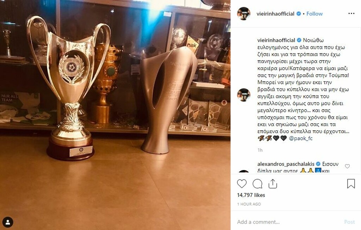Image resolution: width=361 pixels, height=230 pixels.
Task: Click the trophy photo
Action: click(x=115, y=115)
